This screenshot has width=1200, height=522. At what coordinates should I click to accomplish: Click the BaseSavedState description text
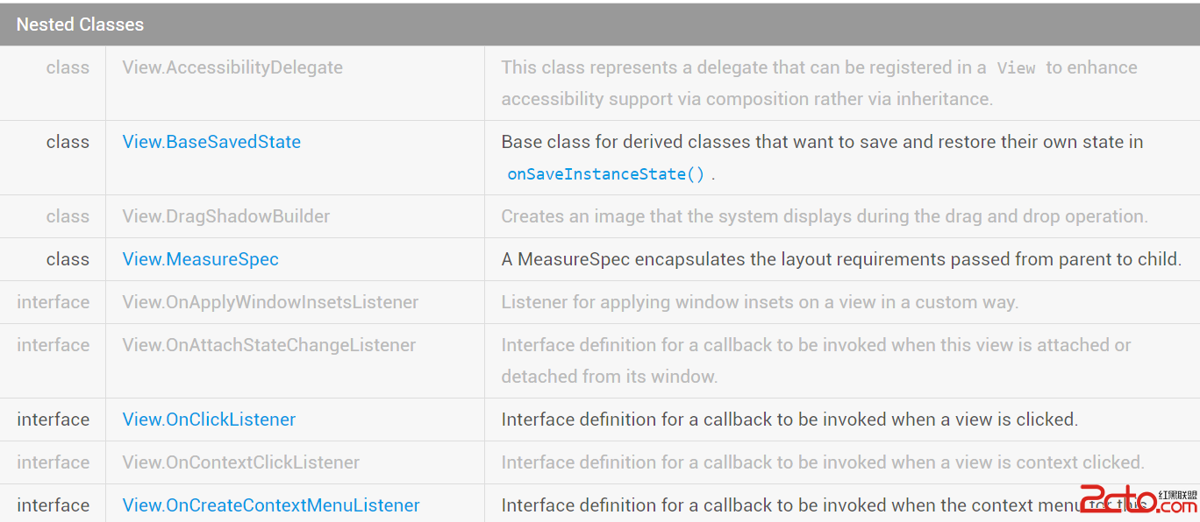822,142
